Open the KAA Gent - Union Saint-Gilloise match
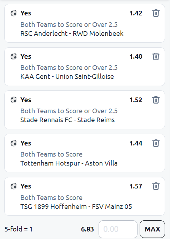 (x=67, y=77)
